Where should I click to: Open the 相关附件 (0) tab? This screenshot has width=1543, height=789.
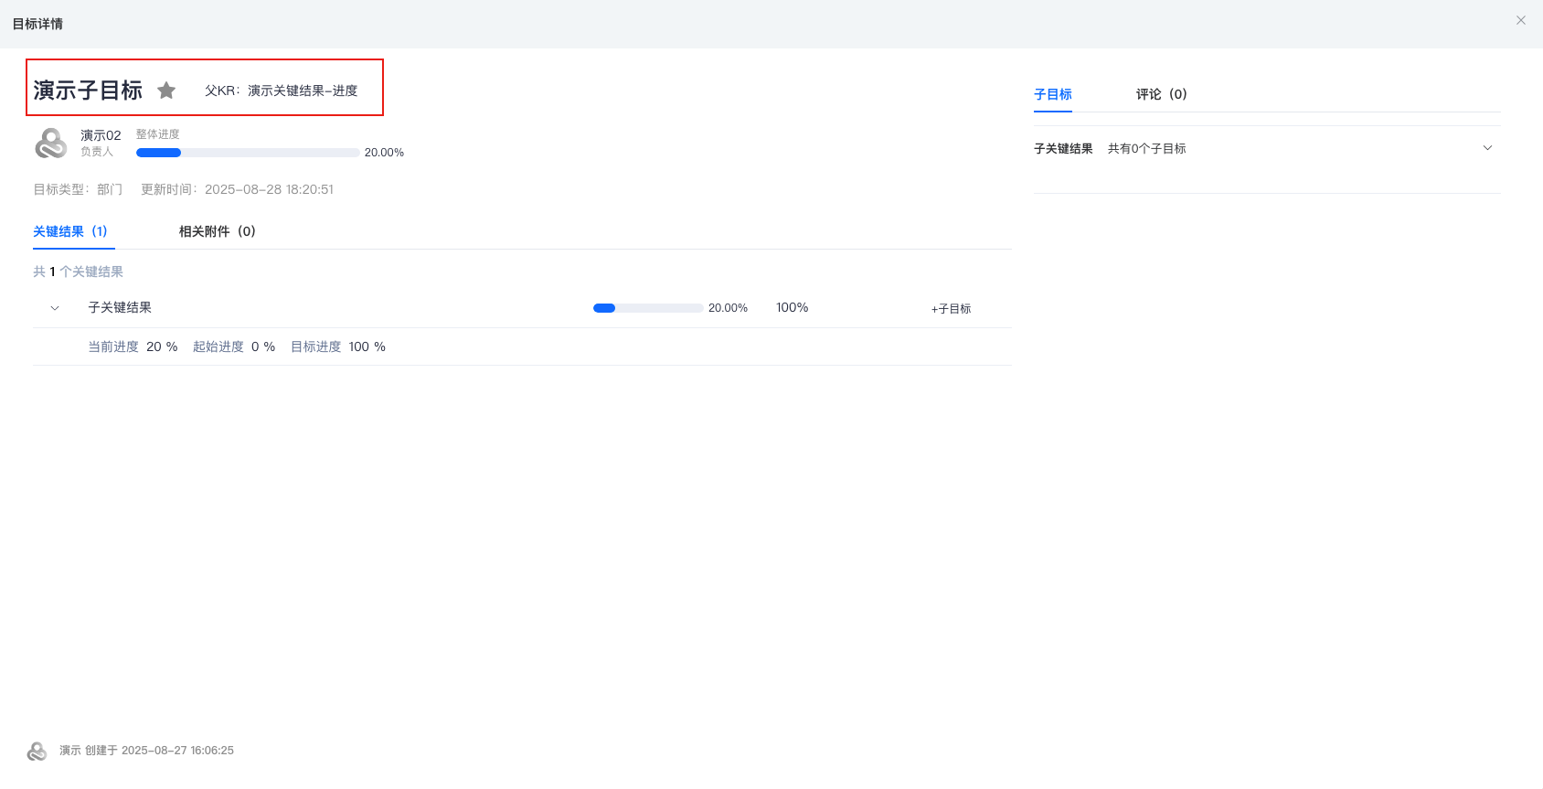point(217,231)
